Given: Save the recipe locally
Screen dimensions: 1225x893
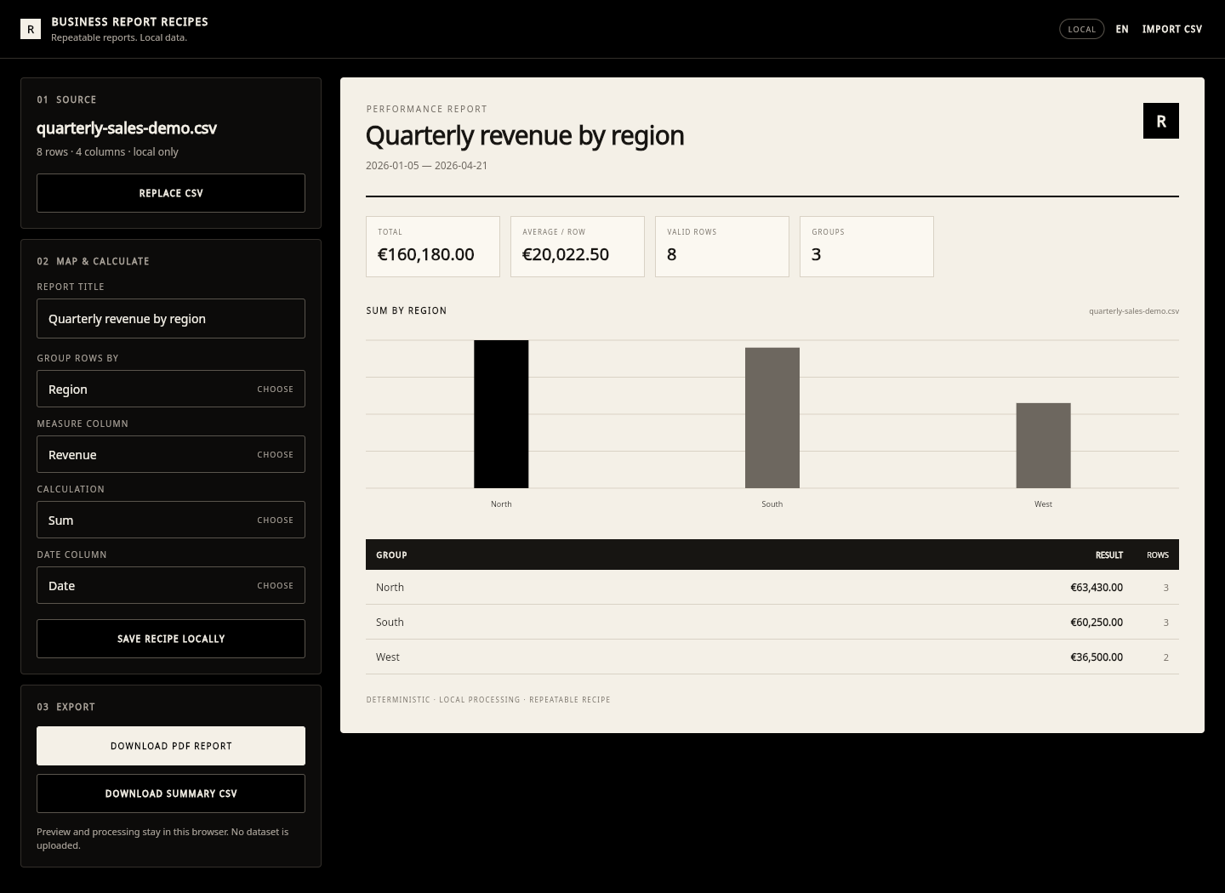Looking at the screenshot, I should pyautogui.click(x=171, y=639).
